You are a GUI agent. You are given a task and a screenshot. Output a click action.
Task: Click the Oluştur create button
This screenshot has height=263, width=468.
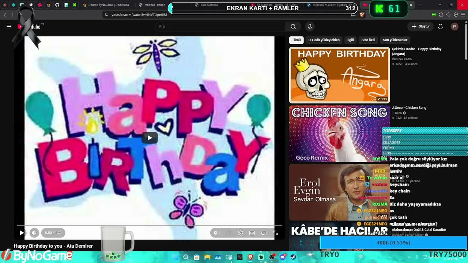tap(420, 26)
